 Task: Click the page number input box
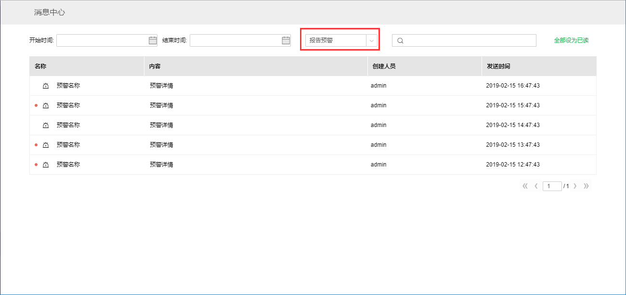552,186
